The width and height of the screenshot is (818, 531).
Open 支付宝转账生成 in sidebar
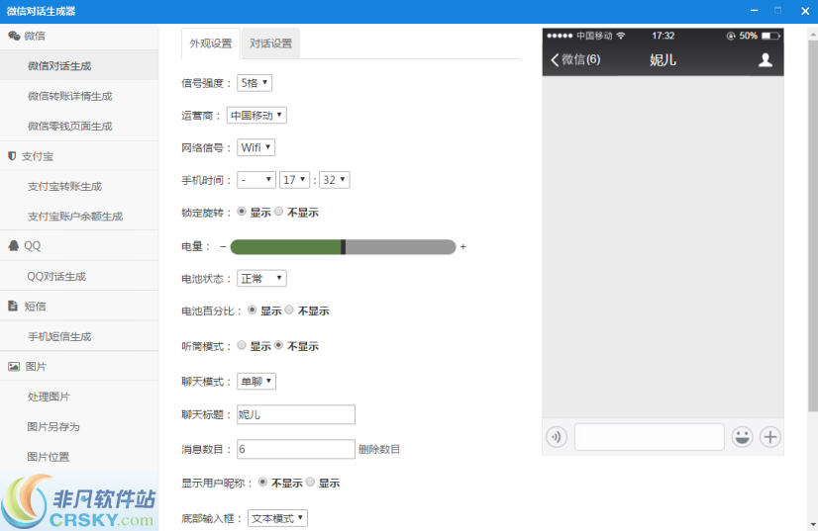pyautogui.click(x=79, y=186)
